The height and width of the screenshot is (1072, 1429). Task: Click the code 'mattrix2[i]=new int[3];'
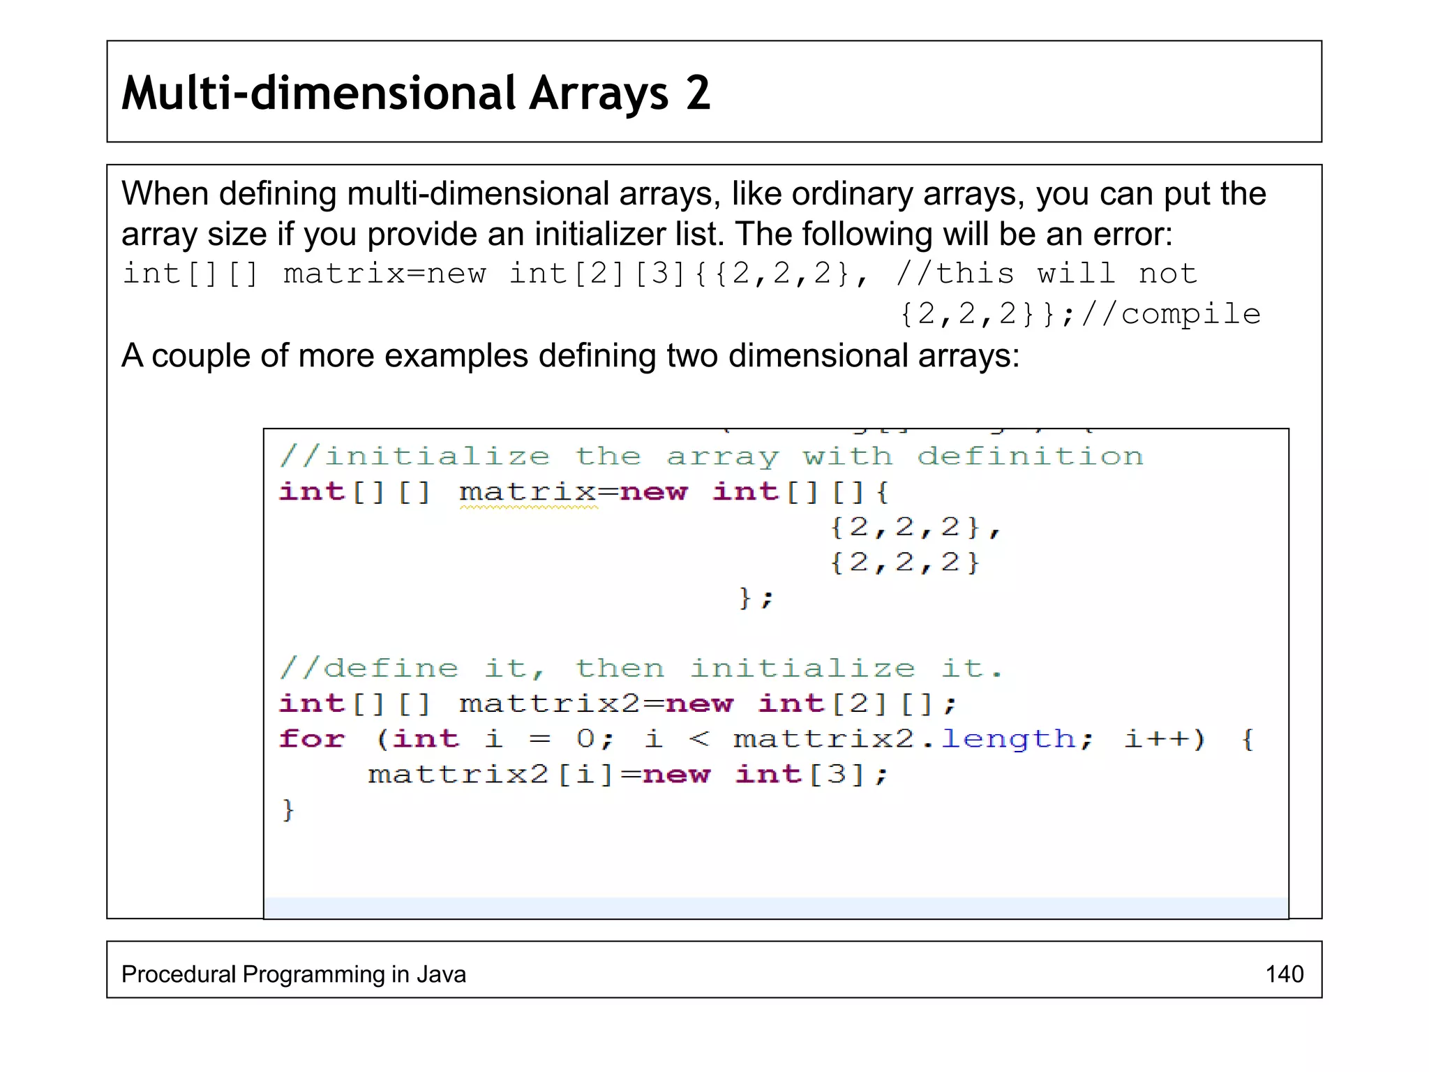pos(628,775)
